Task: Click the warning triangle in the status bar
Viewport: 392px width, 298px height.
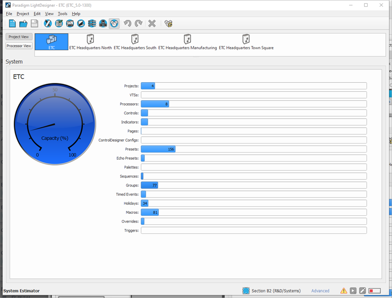Action: [343, 290]
